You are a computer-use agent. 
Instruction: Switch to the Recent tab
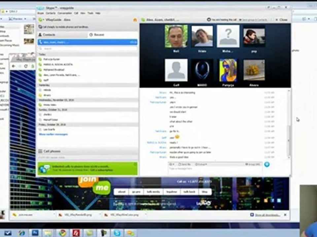[113, 35]
